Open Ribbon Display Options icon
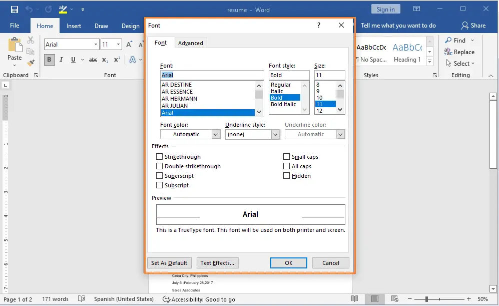The height and width of the screenshot is (306, 499). [416, 9]
